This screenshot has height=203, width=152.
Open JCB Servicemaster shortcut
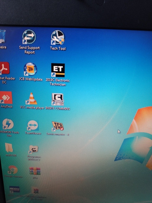(58, 126)
